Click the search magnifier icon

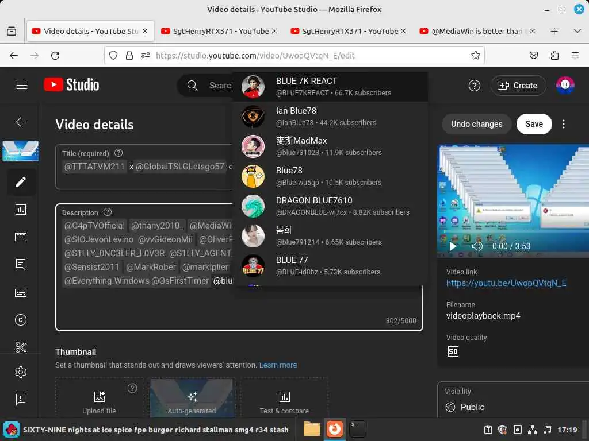click(192, 85)
